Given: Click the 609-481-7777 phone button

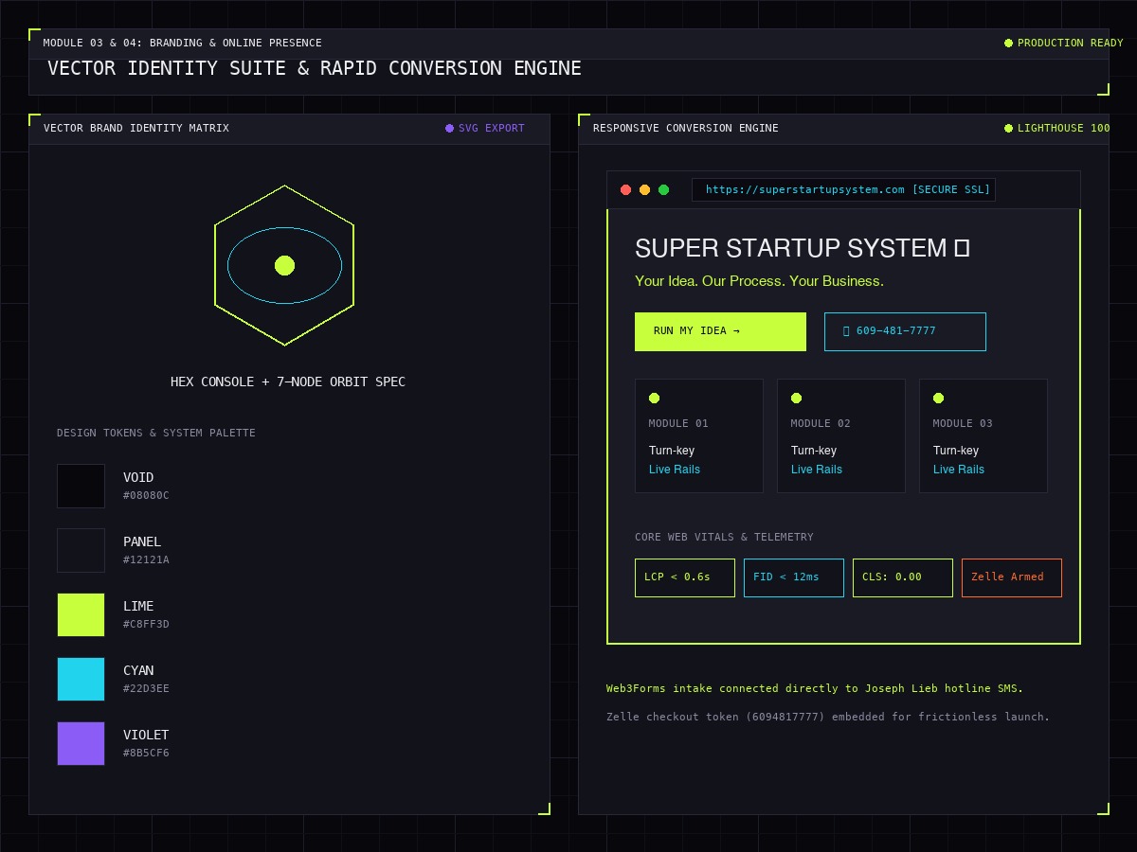Looking at the screenshot, I should (x=905, y=331).
